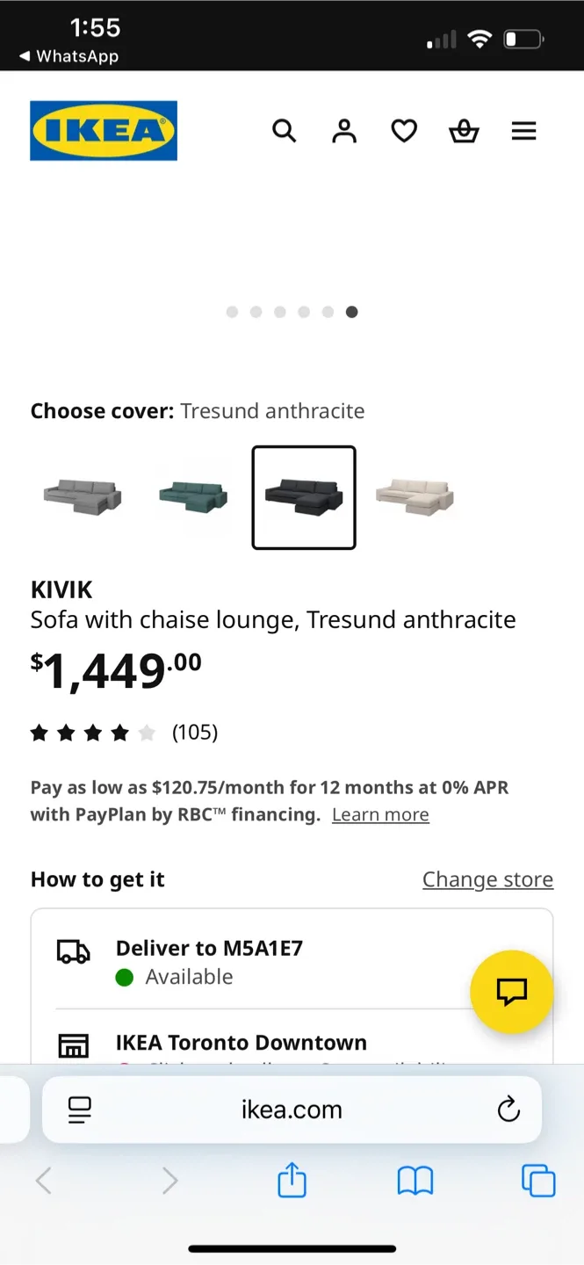Image resolution: width=584 pixels, height=1265 pixels.
Task: Open the Safari share sheet icon
Action: [x=292, y=1181]
